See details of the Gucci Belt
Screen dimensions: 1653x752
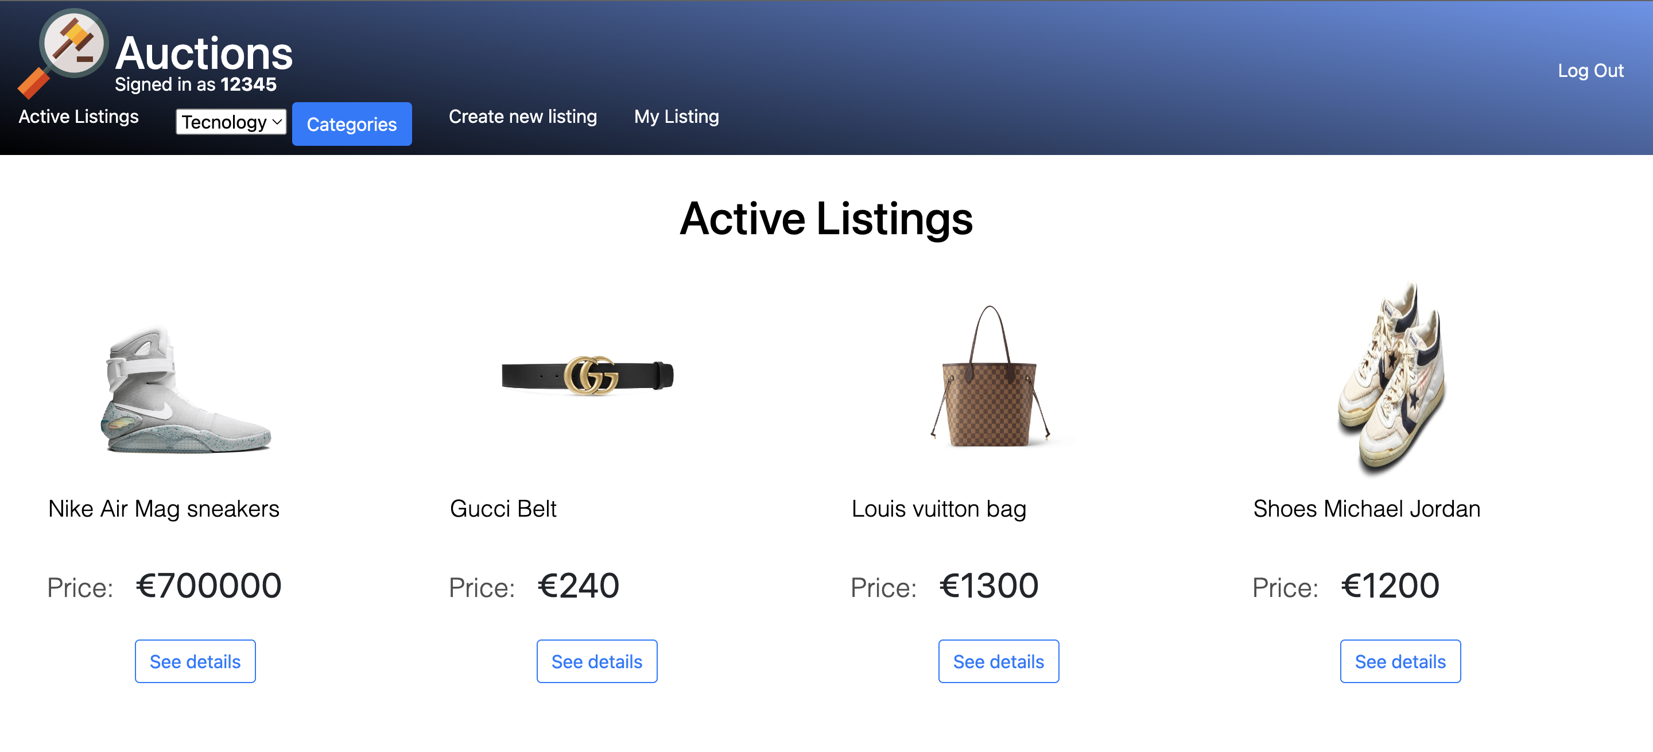597,661
